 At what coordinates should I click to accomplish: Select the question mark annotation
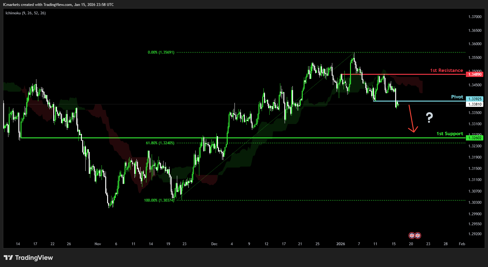429,117
